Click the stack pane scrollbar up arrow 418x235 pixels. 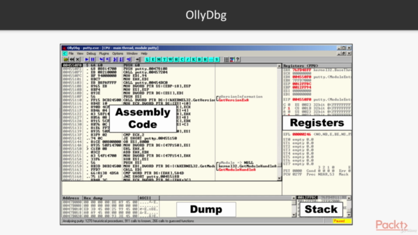coord(349,198)
